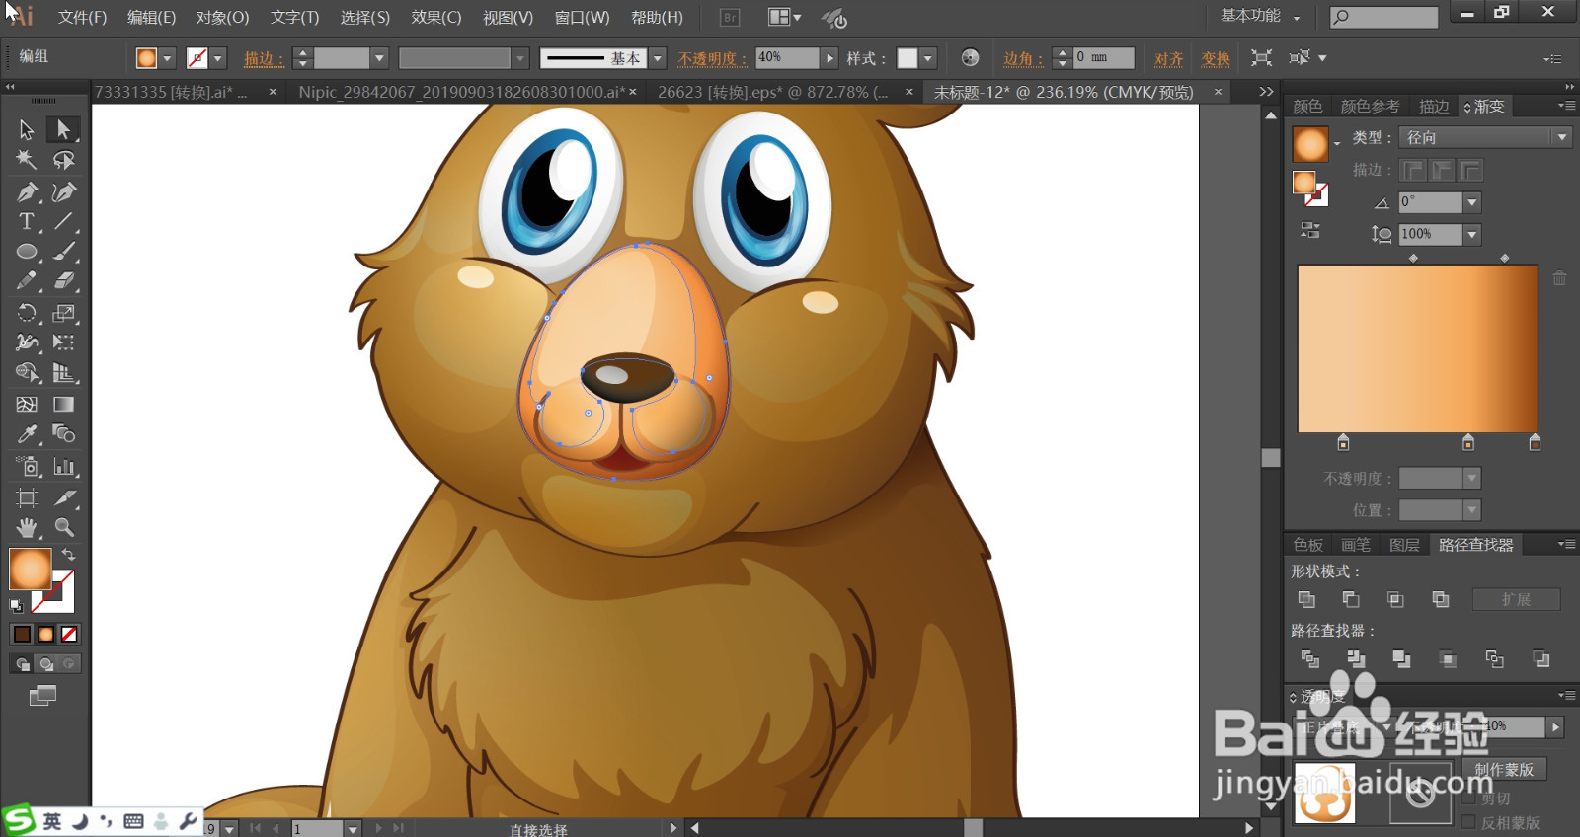
Task: Select the Hand tool
Action: [27, 527]
